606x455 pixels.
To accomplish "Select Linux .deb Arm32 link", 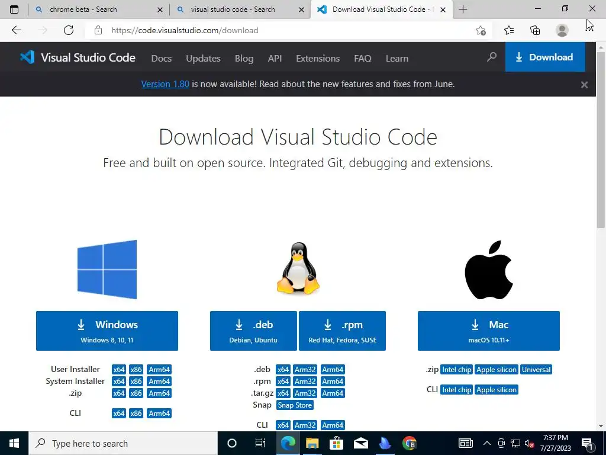I will (x=305, y=370).
